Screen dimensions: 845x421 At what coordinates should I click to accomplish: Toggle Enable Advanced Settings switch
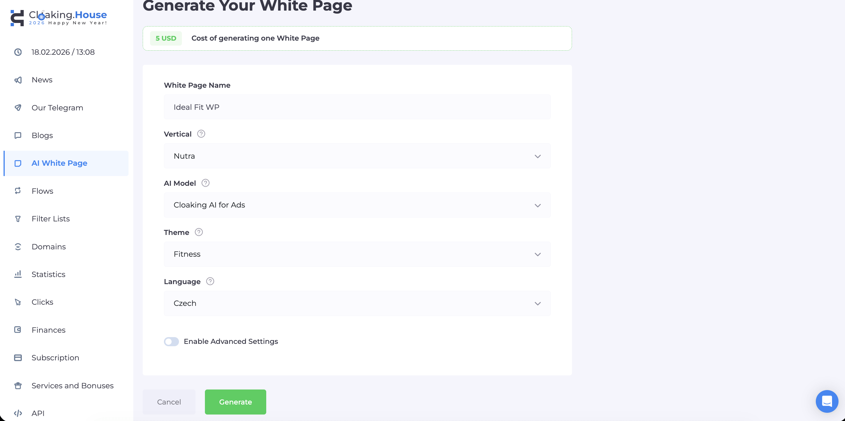pyautogui.click(x=171, y=342)
